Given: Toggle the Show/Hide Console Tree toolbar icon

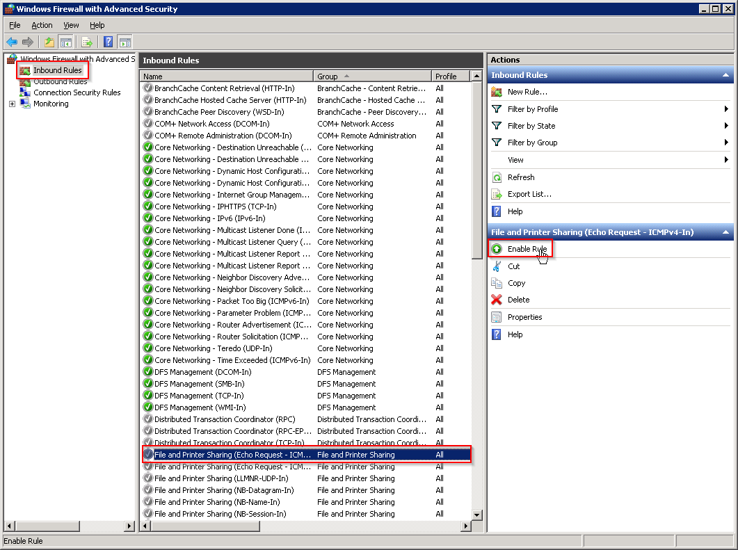Looking at the screenshot, I should pyautogui.click(x=65, y=42).
